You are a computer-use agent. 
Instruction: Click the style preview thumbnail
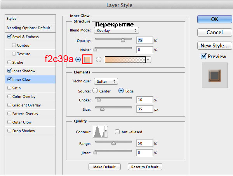pyautogui.click(x=215, y=75)
